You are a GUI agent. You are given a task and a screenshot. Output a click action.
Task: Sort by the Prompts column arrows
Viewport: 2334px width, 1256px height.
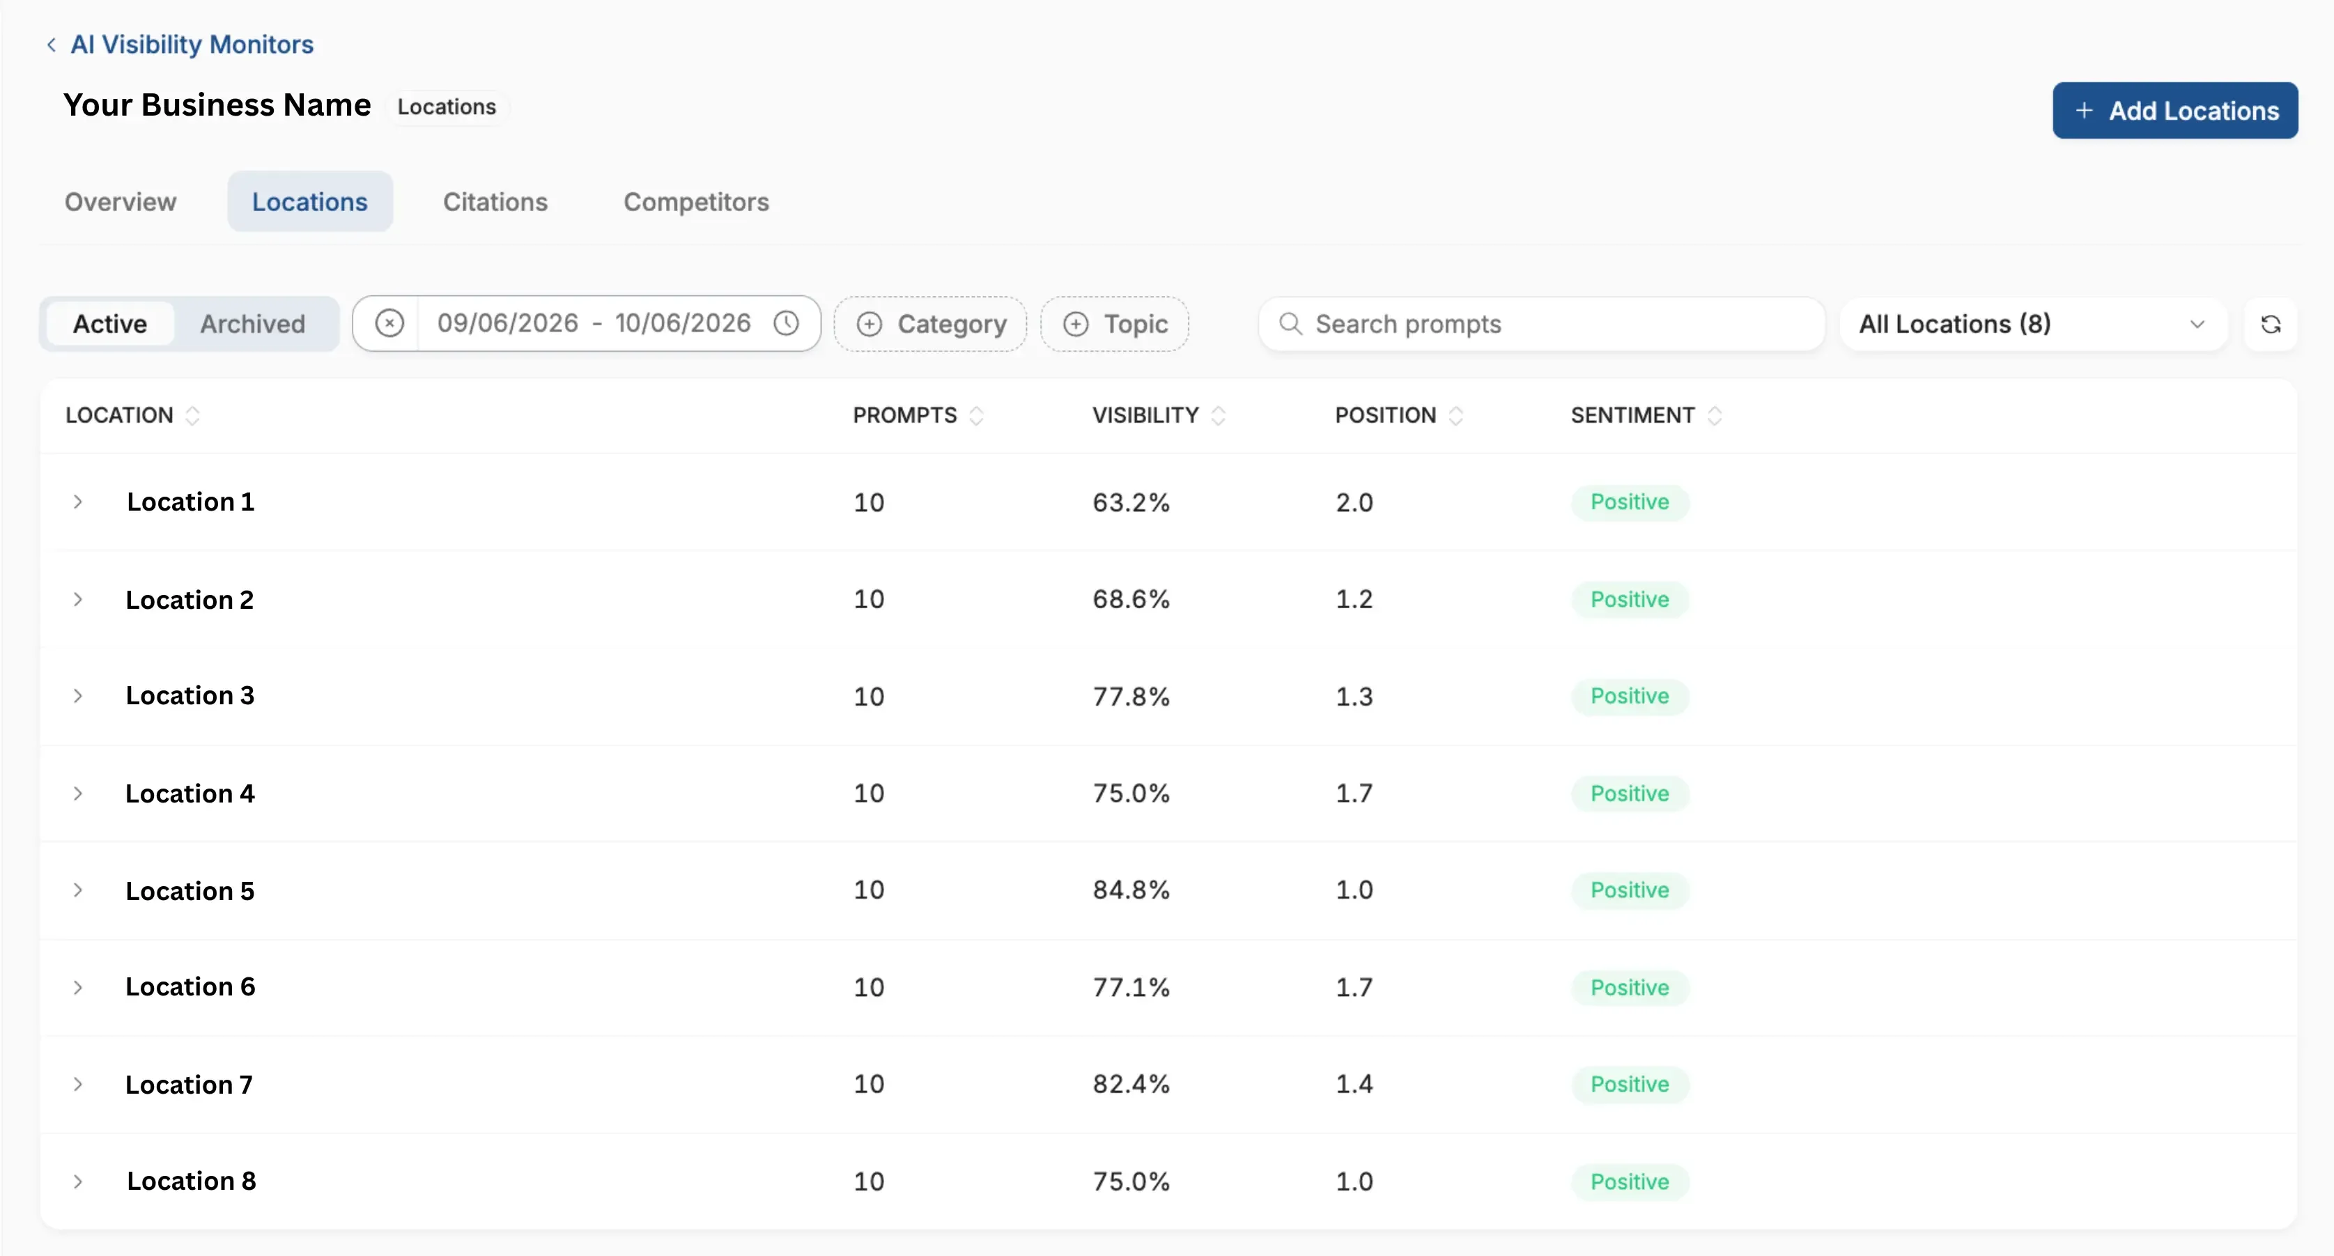977,416
